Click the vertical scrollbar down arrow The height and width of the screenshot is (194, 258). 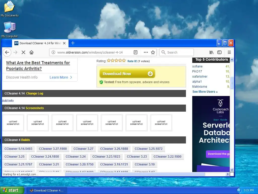[232, 170]
